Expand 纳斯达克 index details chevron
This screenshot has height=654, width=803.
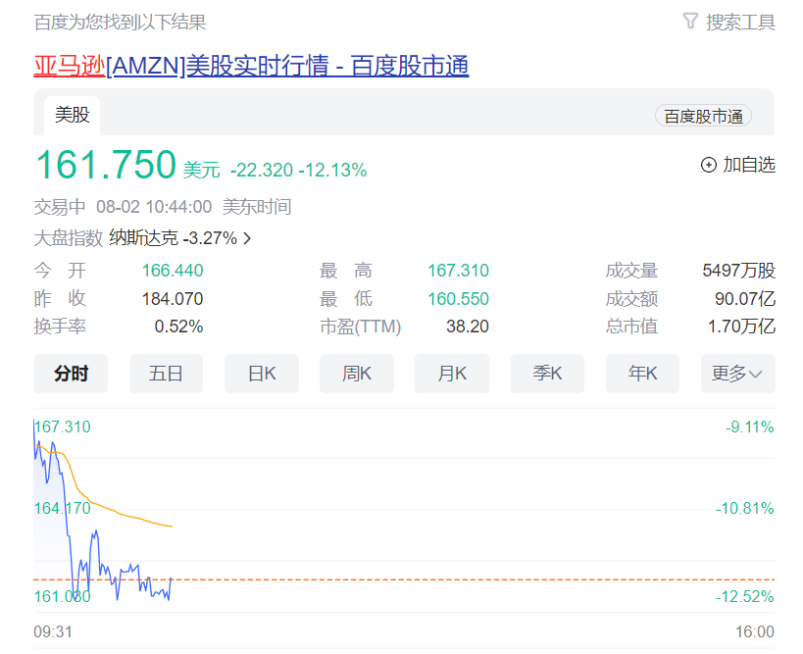[x=247, y=238]
